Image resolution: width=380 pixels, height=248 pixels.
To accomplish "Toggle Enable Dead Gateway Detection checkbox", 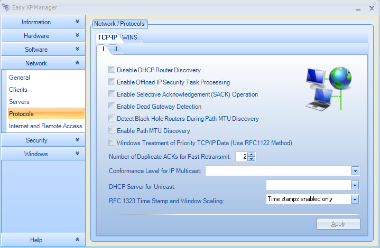I will coord(112,106).
